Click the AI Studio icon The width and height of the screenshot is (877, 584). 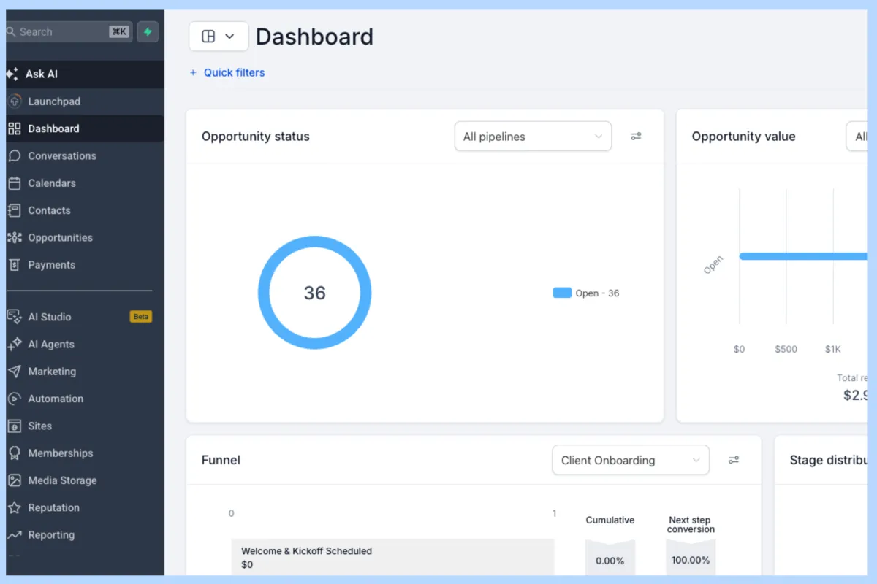[x=14, y=317]
